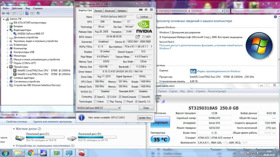
Task: Click Удалить или изменить программу
Action: tap(53, 122)
